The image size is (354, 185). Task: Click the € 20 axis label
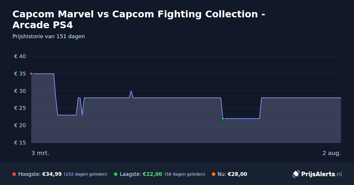pos(20,126)
